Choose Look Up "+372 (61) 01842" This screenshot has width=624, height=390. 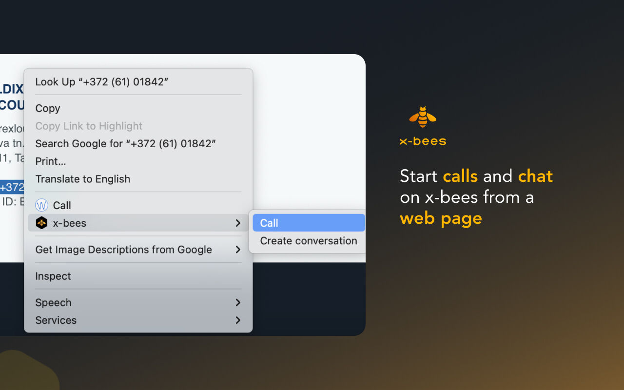tap(138, 82)
